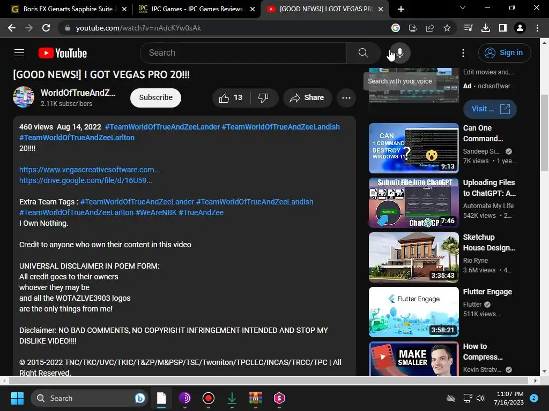This screenshot has width=549, height=411.
Task: Click the Sign in button
Action: (505, 53)
